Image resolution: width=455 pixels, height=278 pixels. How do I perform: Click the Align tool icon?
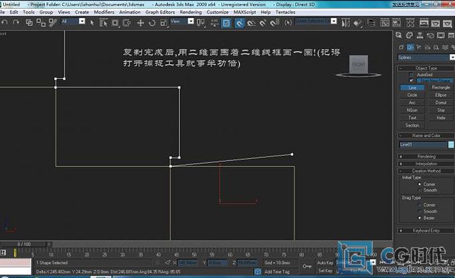coord(357,23)
